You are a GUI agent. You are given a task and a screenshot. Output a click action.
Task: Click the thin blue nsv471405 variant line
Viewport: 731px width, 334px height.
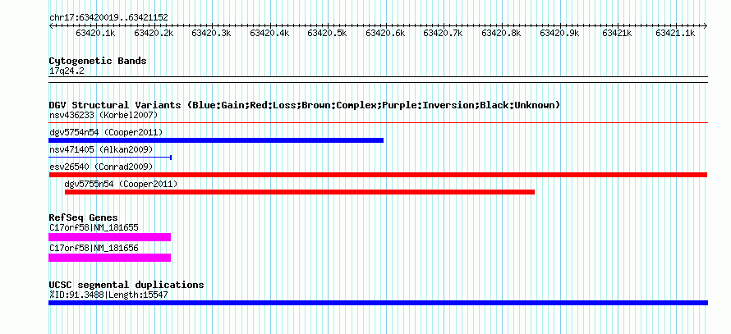point(110,158)
